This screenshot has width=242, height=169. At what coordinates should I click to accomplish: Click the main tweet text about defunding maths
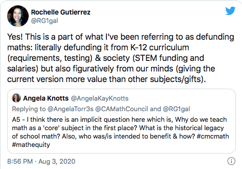click(121, 58)
